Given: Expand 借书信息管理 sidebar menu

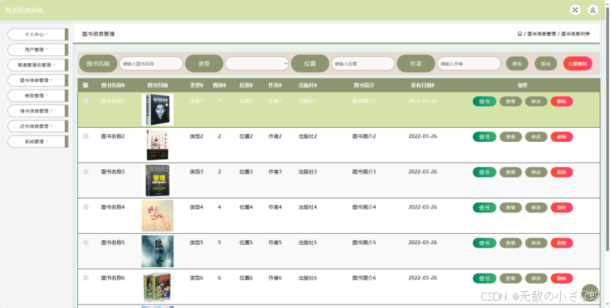Looking at the screenshot, I should pos(38,111).
